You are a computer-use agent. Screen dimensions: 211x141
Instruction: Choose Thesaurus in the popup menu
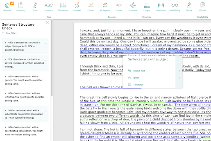pyautogui.click(x=138, y=85)
